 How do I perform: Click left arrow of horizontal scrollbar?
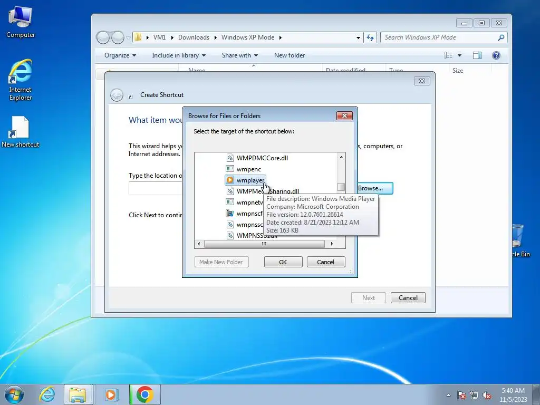[199, 244]
